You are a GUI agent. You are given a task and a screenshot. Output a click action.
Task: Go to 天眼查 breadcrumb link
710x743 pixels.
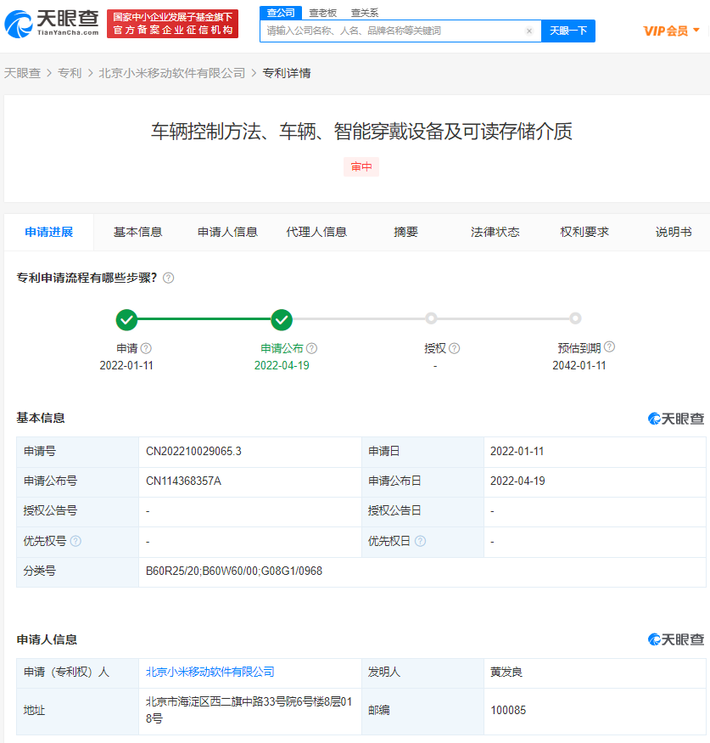(22, 73)
